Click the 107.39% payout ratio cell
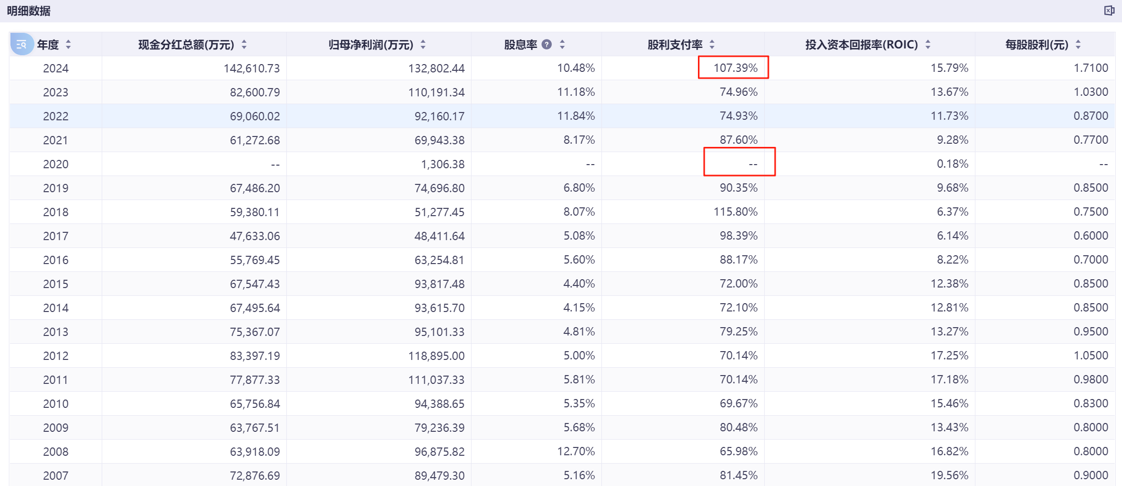The image size is (1122, 486). 735,68
